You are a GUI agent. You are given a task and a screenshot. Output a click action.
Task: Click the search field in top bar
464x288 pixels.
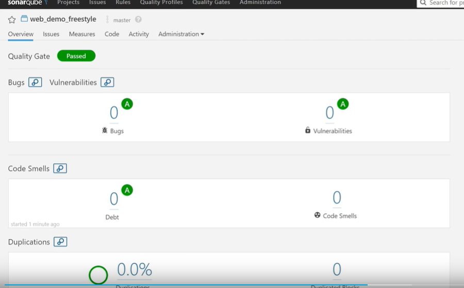click(x=441, y=3)
